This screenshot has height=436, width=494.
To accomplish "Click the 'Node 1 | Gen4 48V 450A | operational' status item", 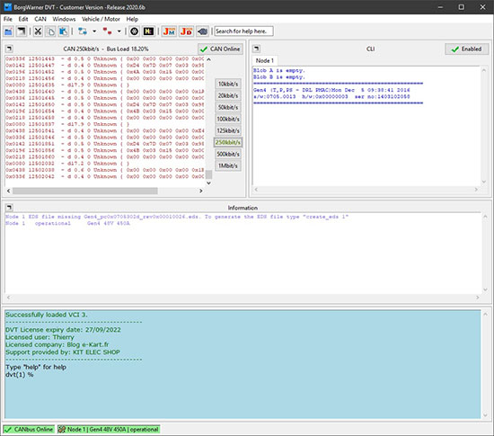I will (109, 430).
